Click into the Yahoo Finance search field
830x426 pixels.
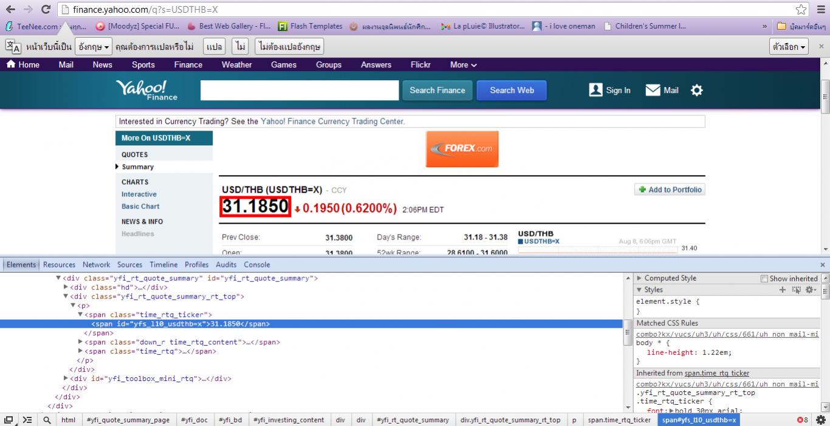click(300, 91)
